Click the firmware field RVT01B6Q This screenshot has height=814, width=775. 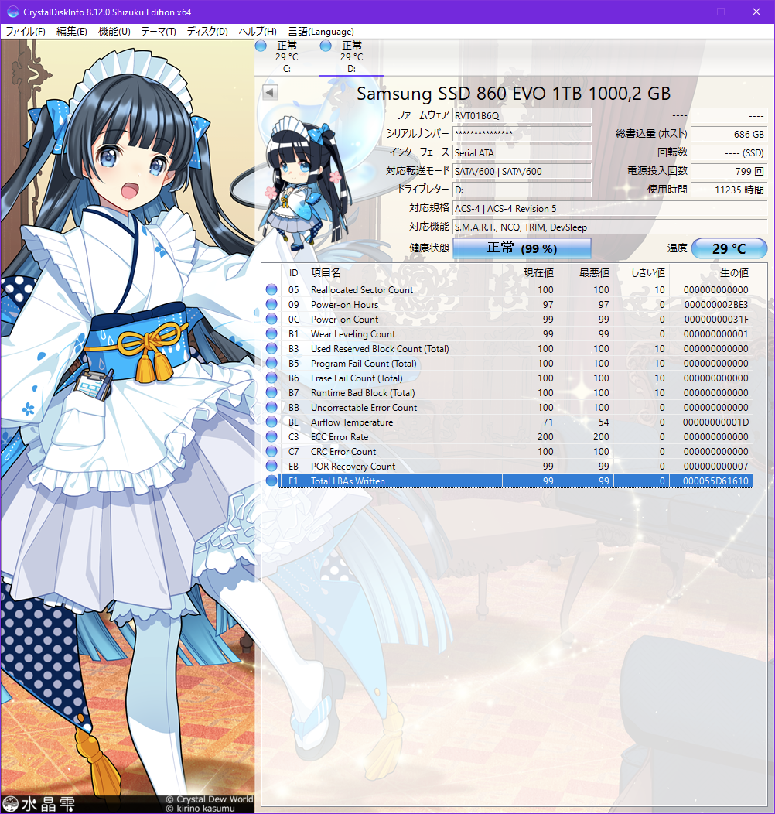tap(521, 115)
